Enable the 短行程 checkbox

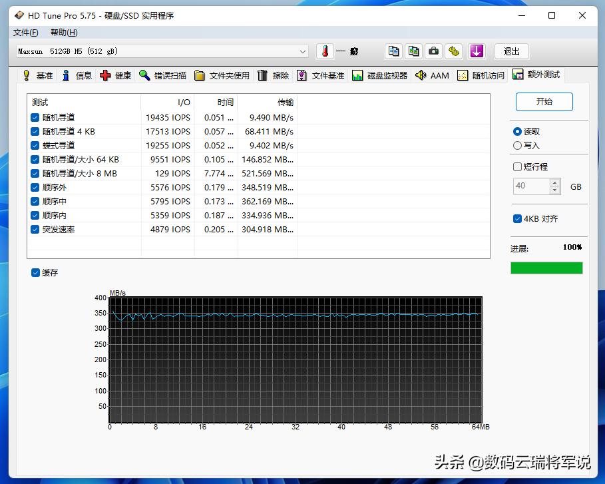coord(517,166)
